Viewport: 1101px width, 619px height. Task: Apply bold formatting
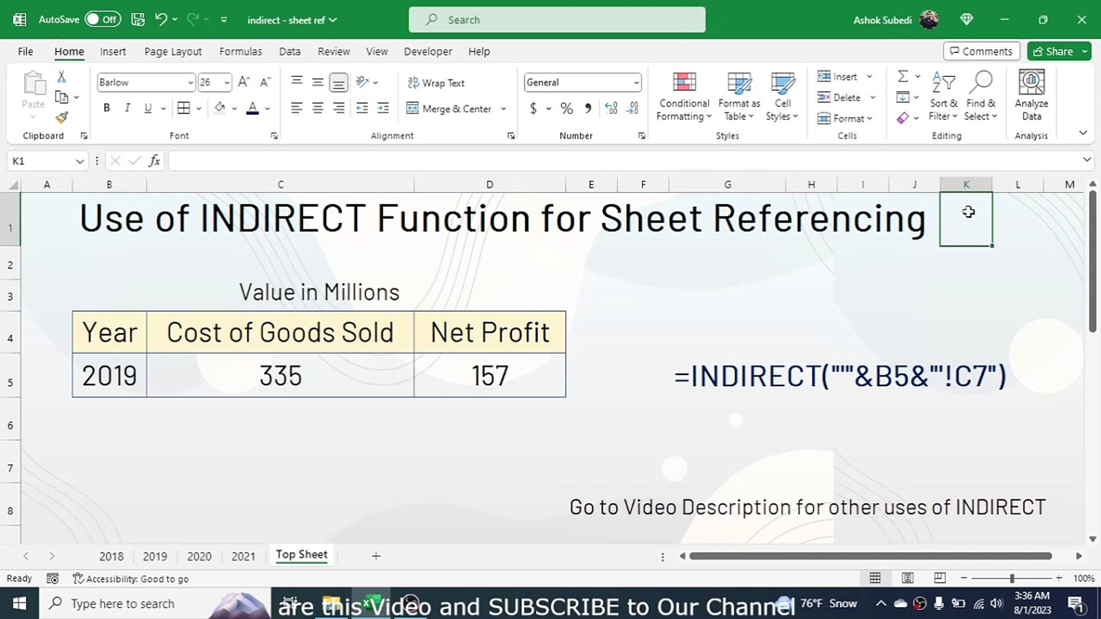106,107
